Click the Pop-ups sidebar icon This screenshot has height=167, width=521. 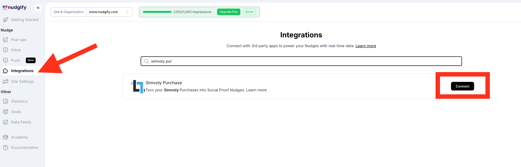click(5, 40)
